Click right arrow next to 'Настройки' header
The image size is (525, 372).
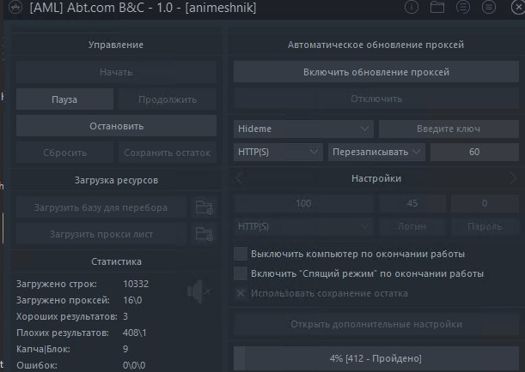click(513, 178)
